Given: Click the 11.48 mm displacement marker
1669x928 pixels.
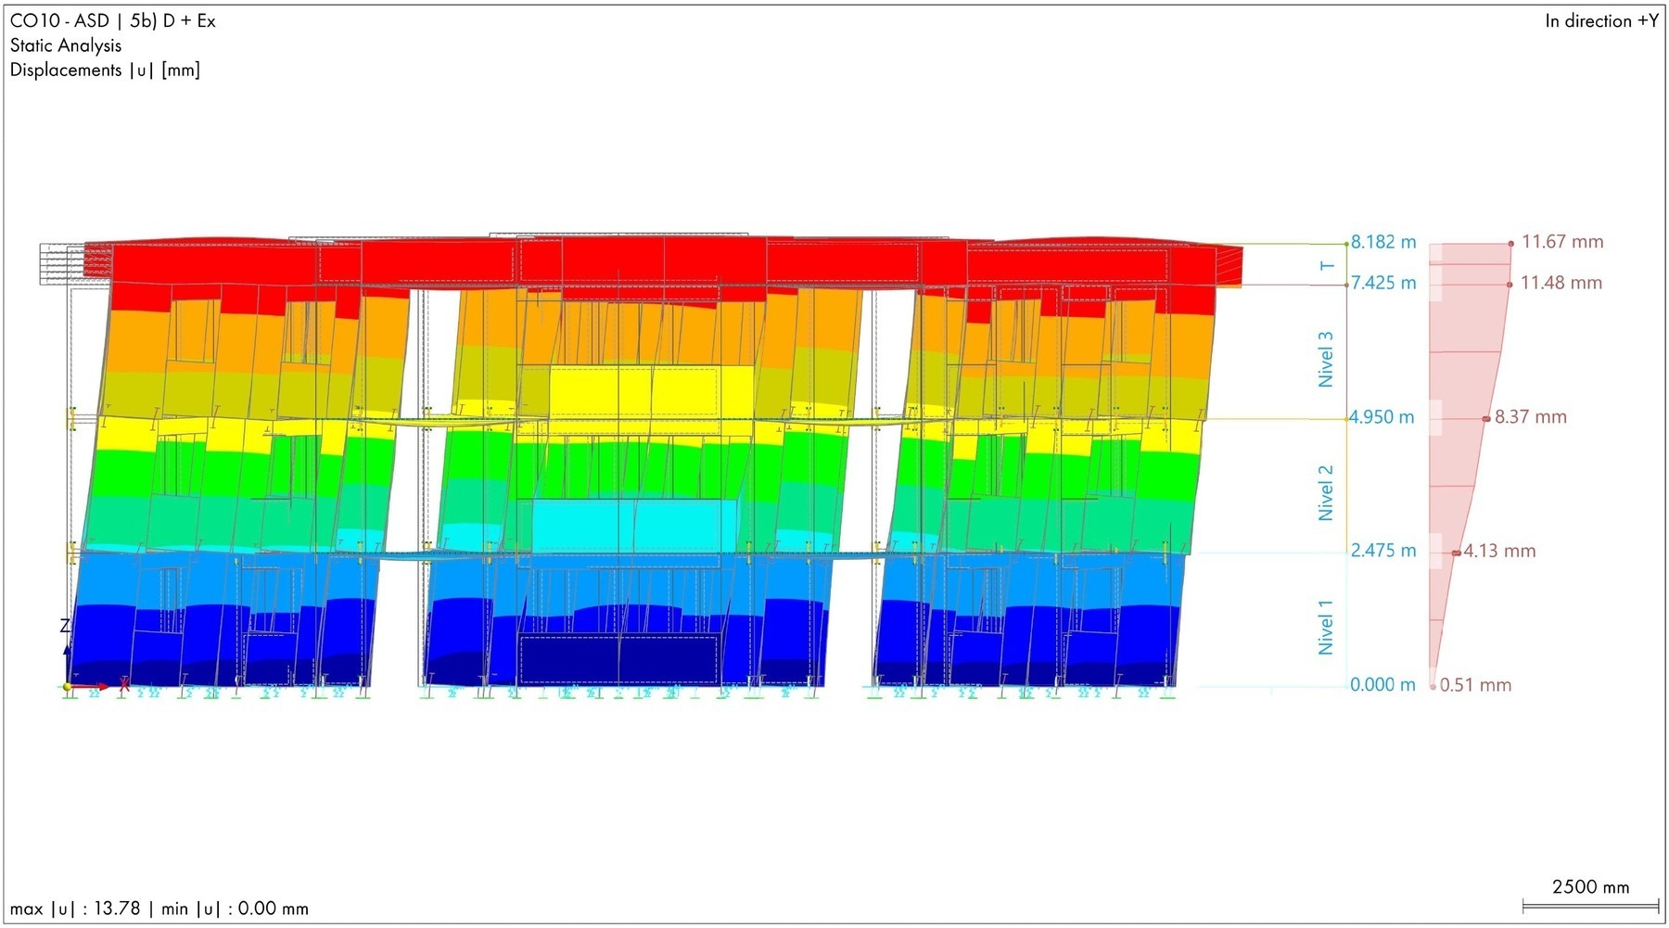Looking at the screenshot, I should pyautogui.click(x=1510, y=284).
